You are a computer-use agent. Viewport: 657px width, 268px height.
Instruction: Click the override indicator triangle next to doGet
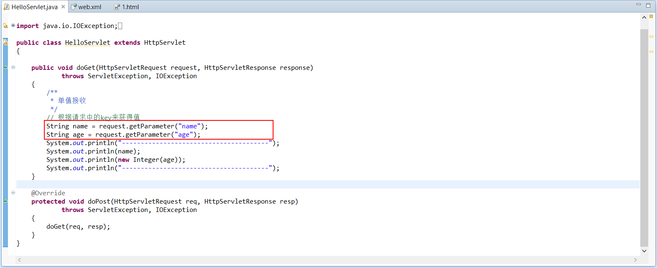(x=5, y=67)
